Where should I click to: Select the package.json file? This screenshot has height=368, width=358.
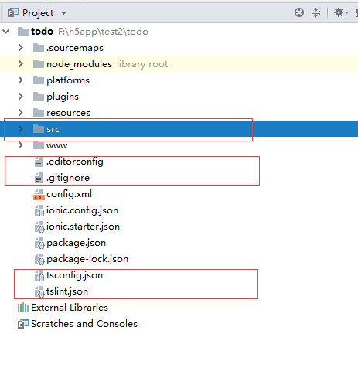coord(179,243)
